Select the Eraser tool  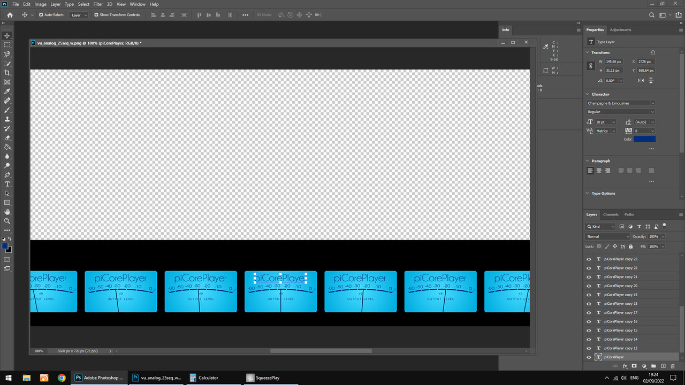(x=7, y=138)
